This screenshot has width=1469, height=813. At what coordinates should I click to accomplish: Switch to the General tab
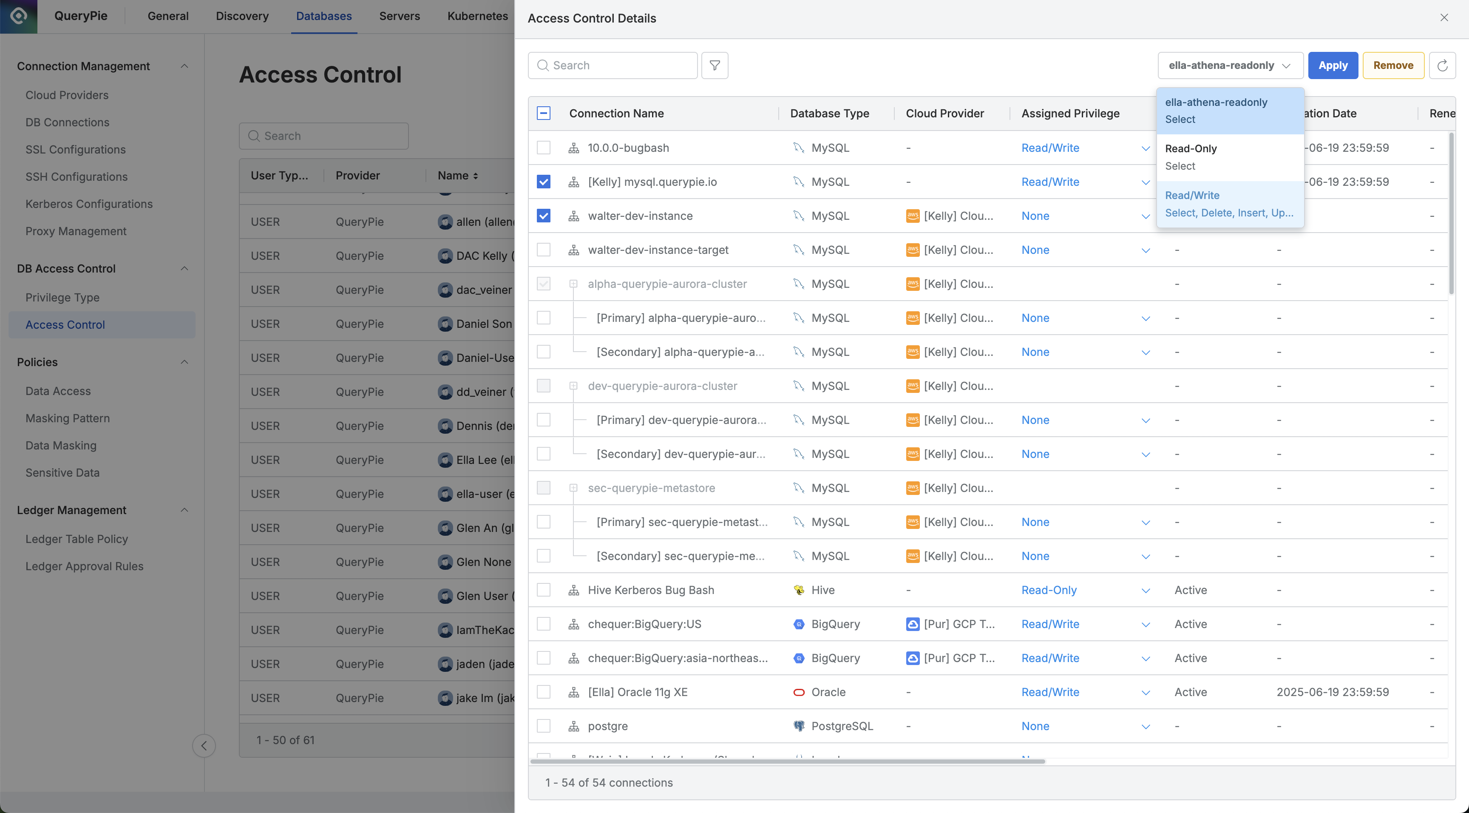167,16
